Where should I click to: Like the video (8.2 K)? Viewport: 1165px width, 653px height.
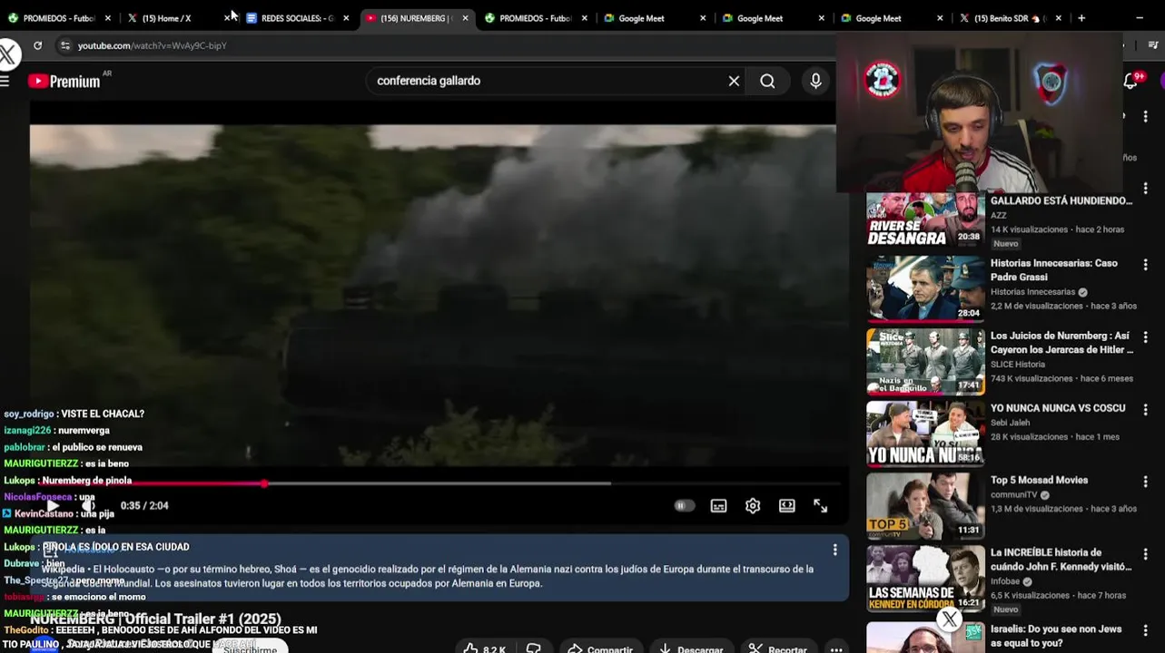tap(484, 649)
